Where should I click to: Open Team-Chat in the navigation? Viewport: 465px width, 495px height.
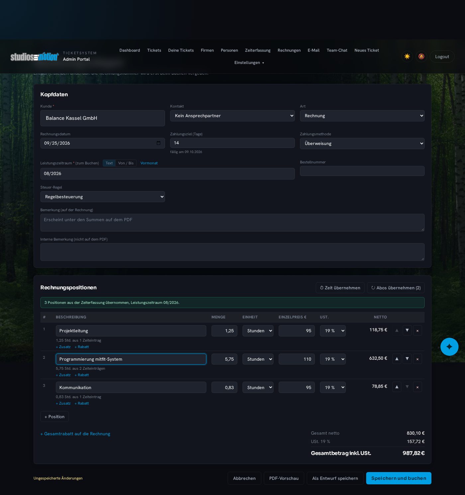(x=337, y=50)
